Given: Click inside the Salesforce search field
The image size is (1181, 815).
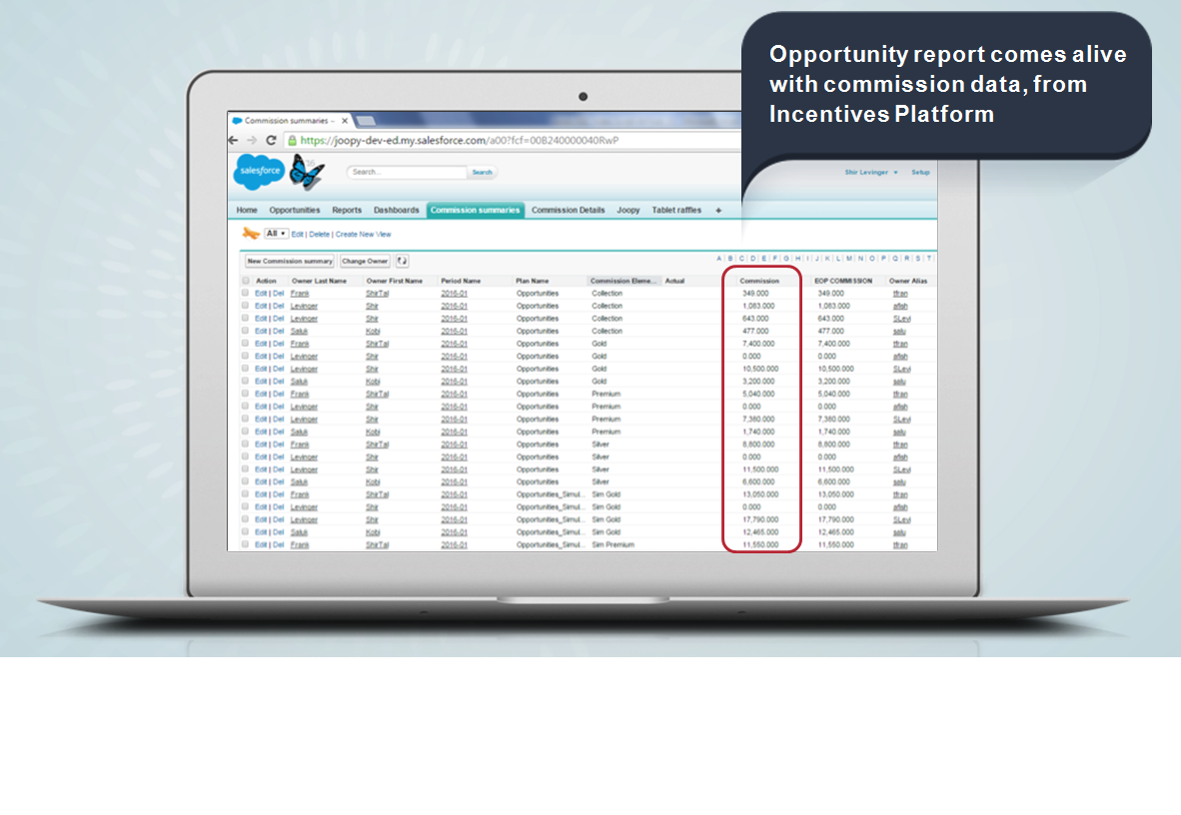Looking at the screenshot, I should pyautogui.click(x=408, y=172).
